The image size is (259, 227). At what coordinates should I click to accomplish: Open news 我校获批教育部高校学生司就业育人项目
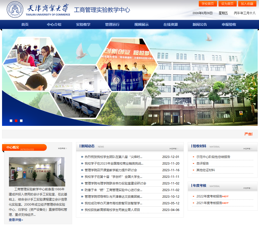coord(112,210)
